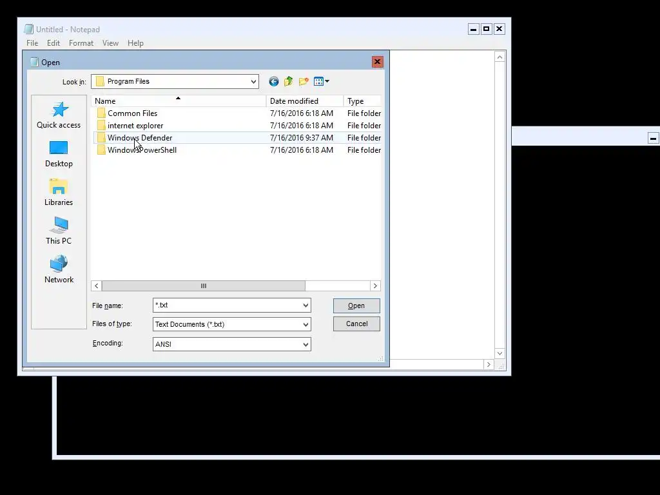The width and height of the screenshot is (660, 495).
Task: Click Notepad horizontal scroll right arrow
Action: point(489,365)
